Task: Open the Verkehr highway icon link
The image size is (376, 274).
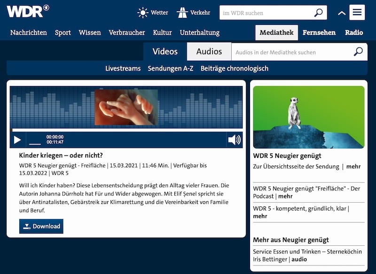Action: click(182, 13)
